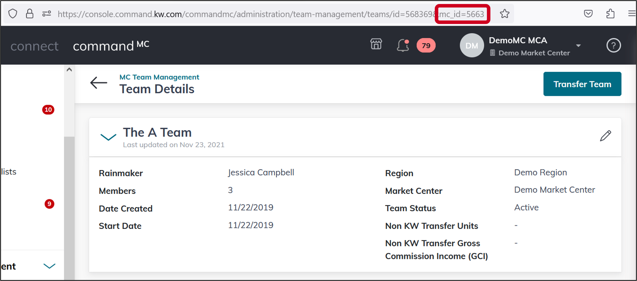Open the Firefox extensions puzzle icon
The image size is (637, 281).
click(610, 14)
